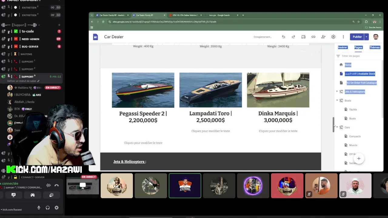Join the WAITING voice channel

coord(26,54)
